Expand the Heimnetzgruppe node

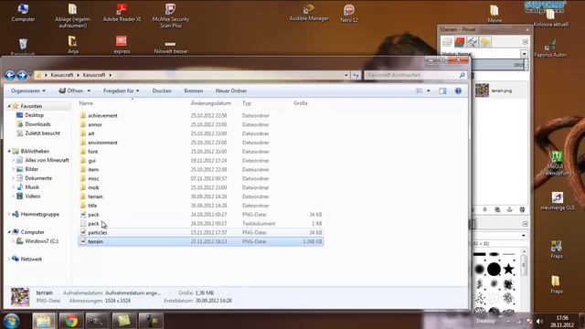9,214
